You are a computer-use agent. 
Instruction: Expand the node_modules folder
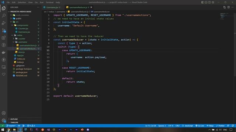point(22,15)
